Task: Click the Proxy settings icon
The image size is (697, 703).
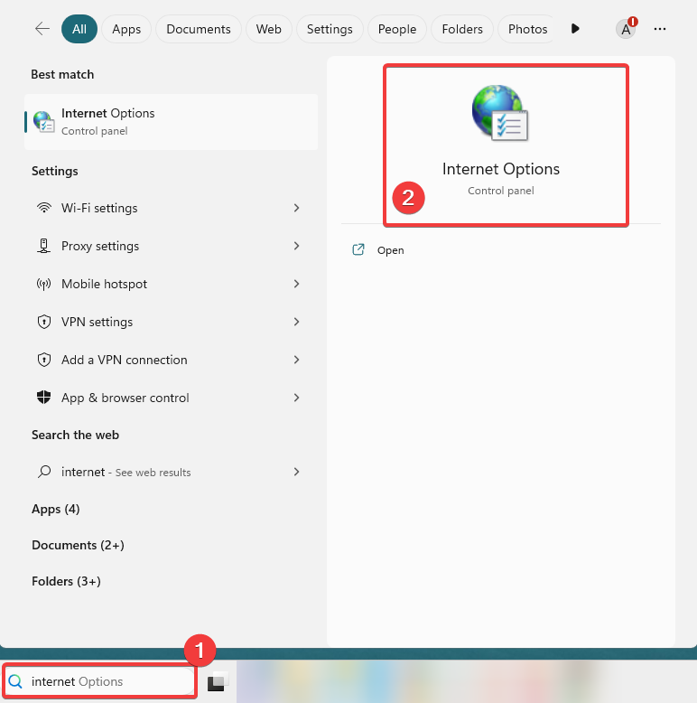Action: [44, 246]
